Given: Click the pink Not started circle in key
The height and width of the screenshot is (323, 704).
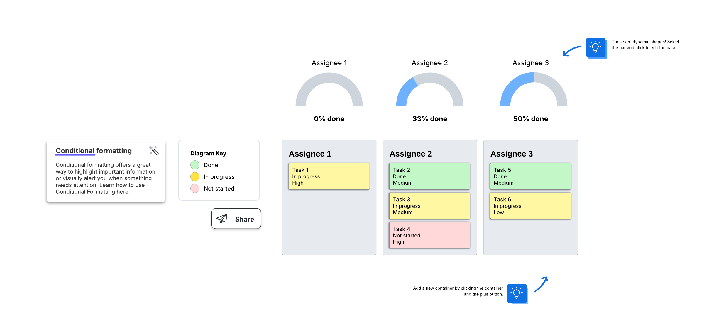Looking at the screenshot, I should 195,188.
